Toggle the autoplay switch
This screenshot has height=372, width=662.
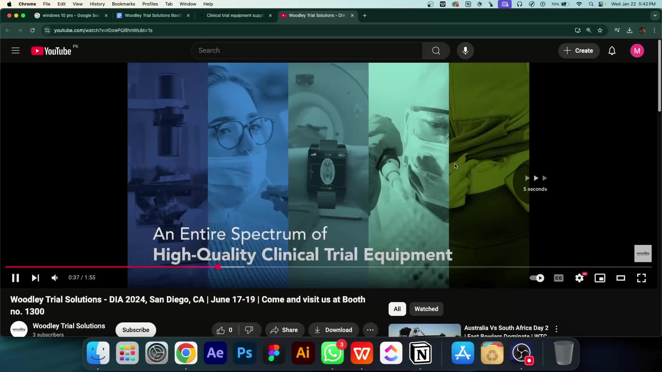(537, 278)
